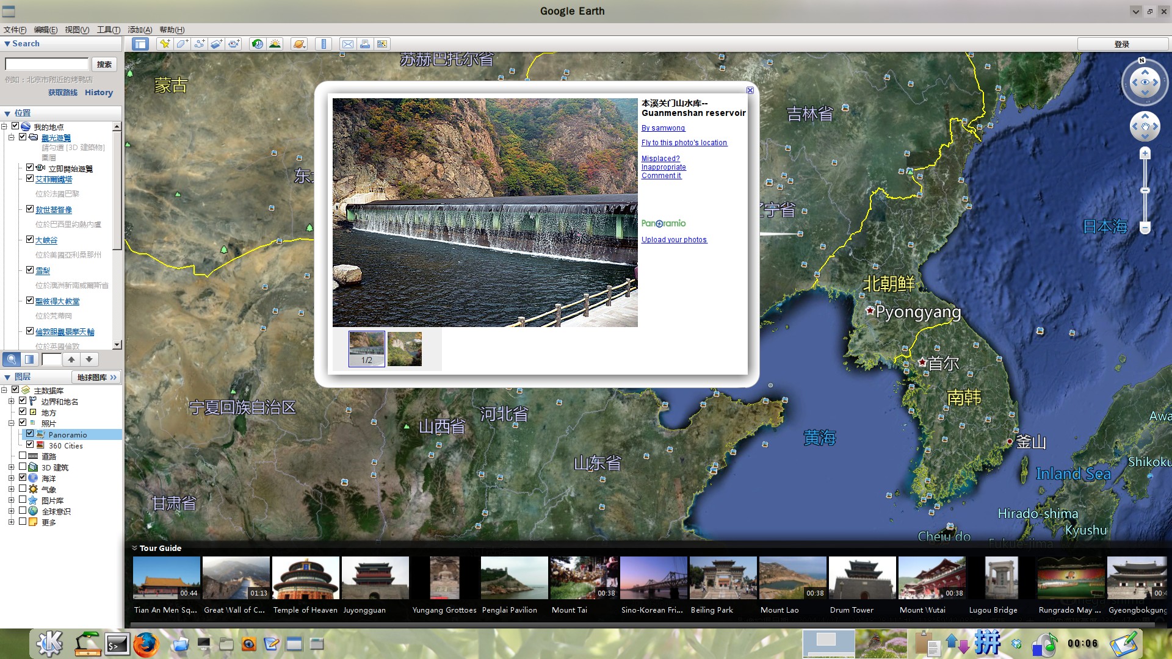This screenshot has width=1172, height=659.
Task: Expand 海洋 layer tree node
Action: tap(11, 478)
